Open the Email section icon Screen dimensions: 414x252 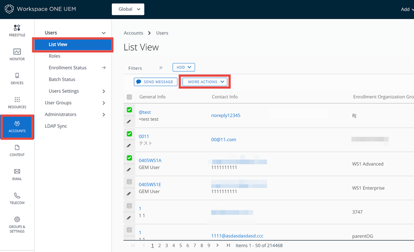point(17,171)
